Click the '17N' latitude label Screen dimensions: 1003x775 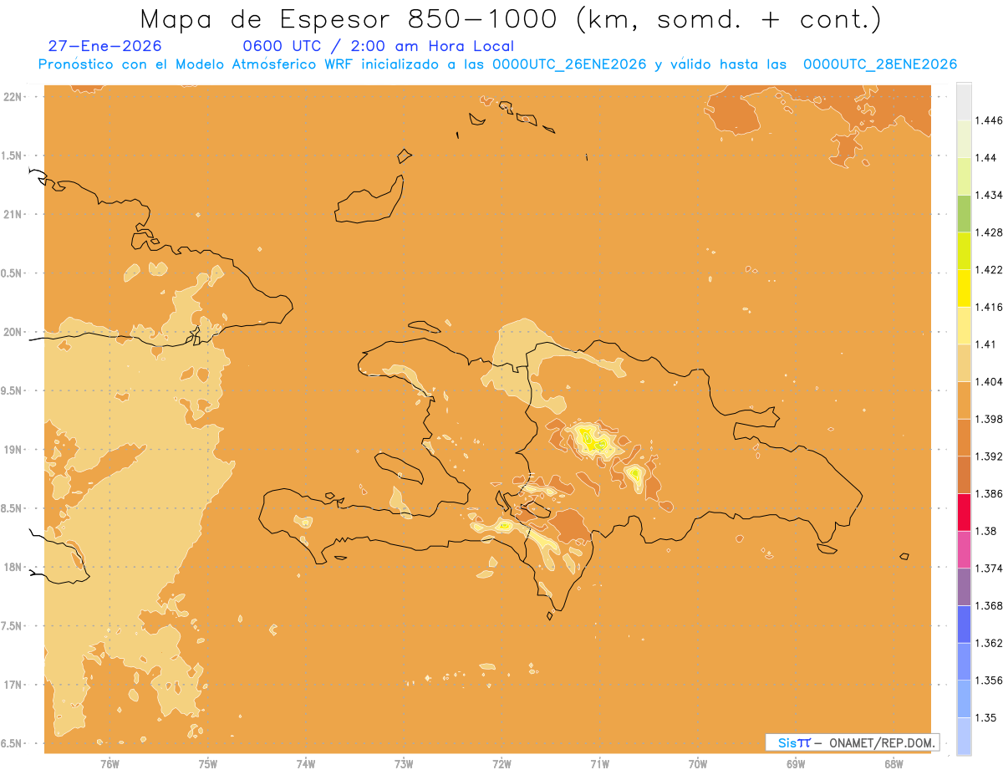12,685
